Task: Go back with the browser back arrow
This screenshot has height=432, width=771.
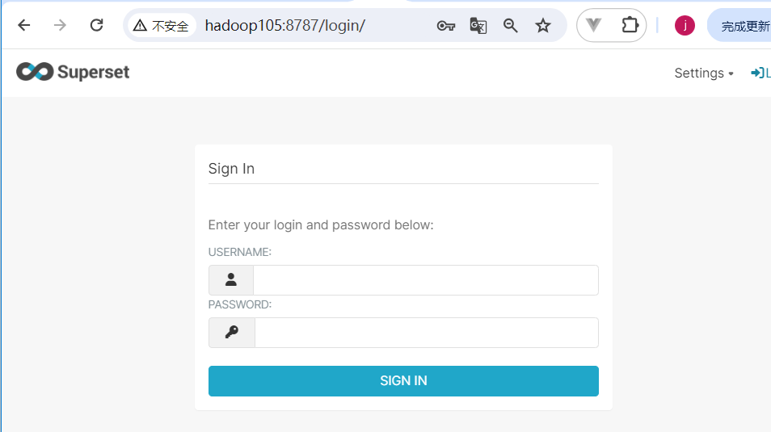Action: click(x=23, y=25)
